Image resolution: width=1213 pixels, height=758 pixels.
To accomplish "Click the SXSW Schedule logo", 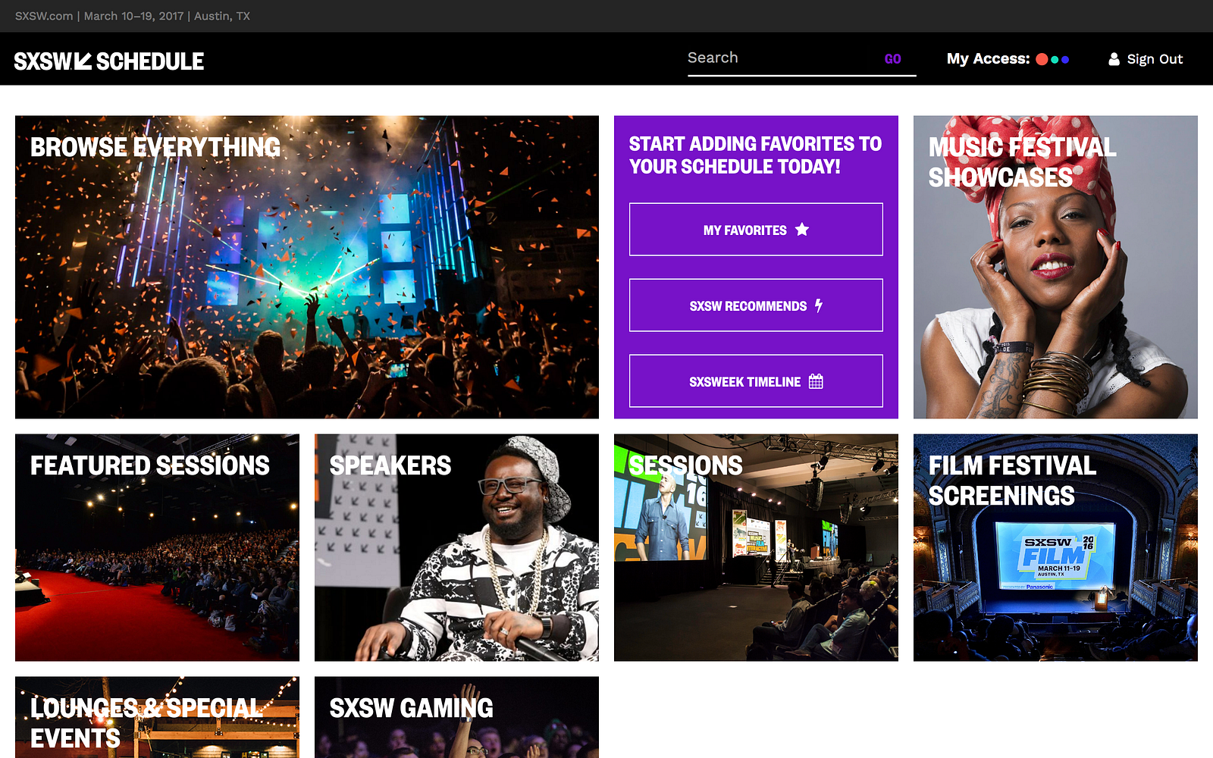I will point(109,61).
